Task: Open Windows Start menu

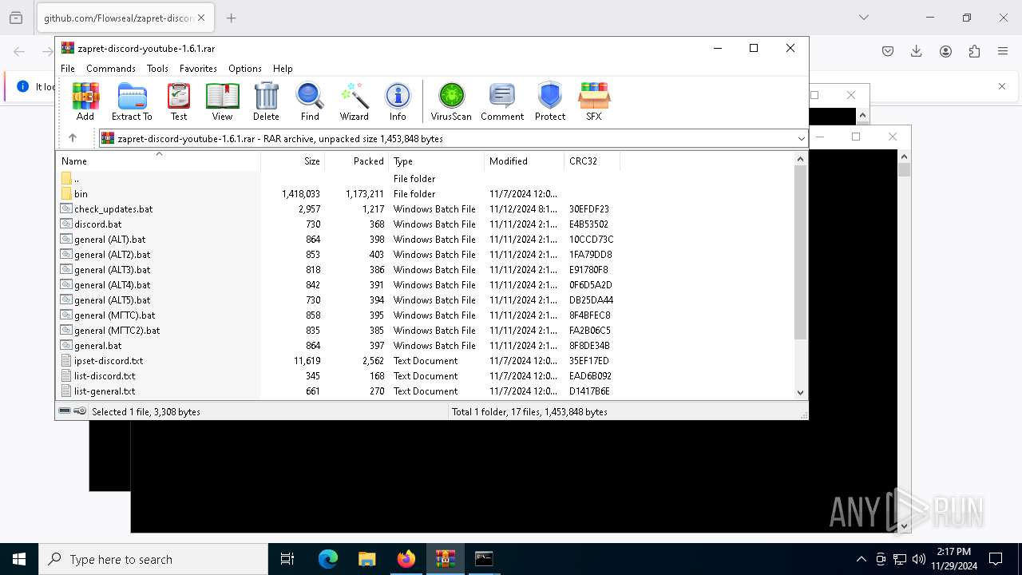Action: 19,559
